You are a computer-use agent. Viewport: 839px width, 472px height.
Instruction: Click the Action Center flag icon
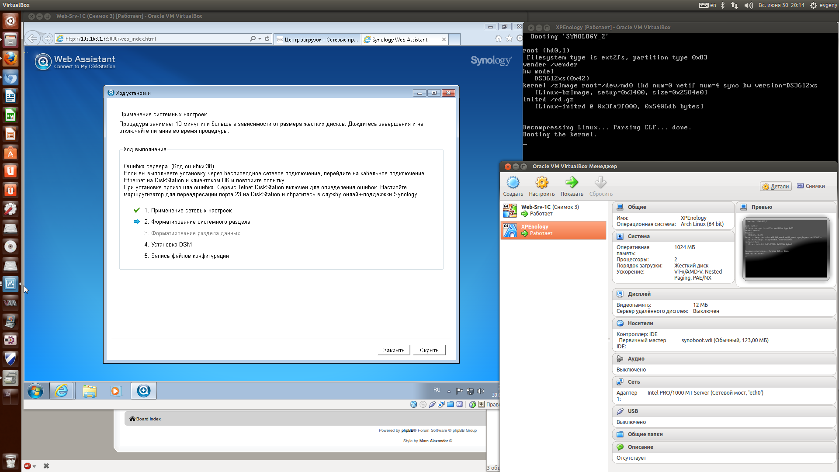pos(459,391)
